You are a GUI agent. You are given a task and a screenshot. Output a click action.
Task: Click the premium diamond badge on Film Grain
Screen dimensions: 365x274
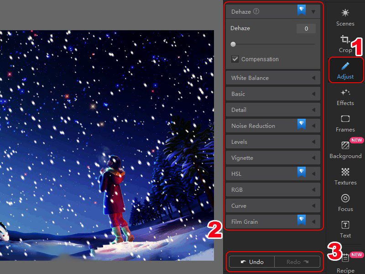coord(302,220)
